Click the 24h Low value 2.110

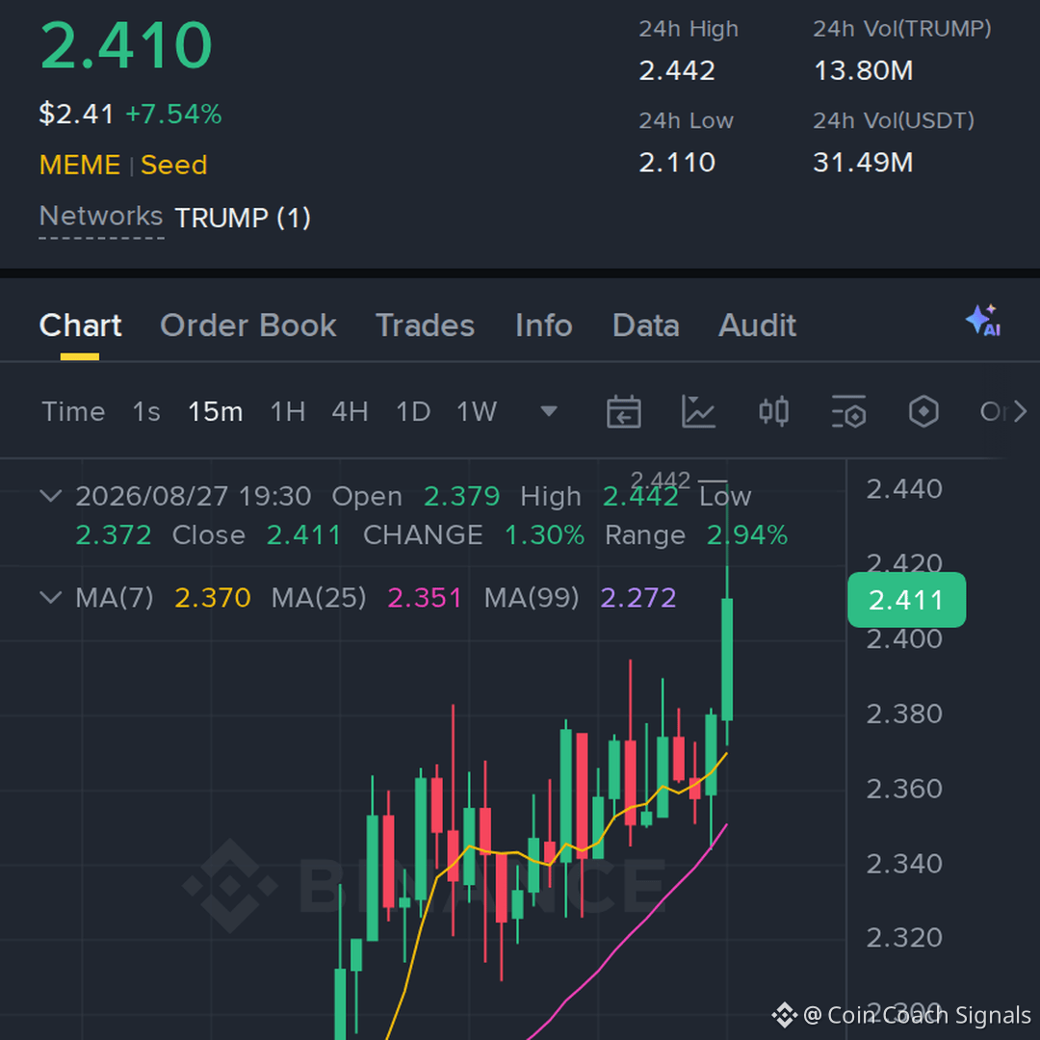pos(677,162)
